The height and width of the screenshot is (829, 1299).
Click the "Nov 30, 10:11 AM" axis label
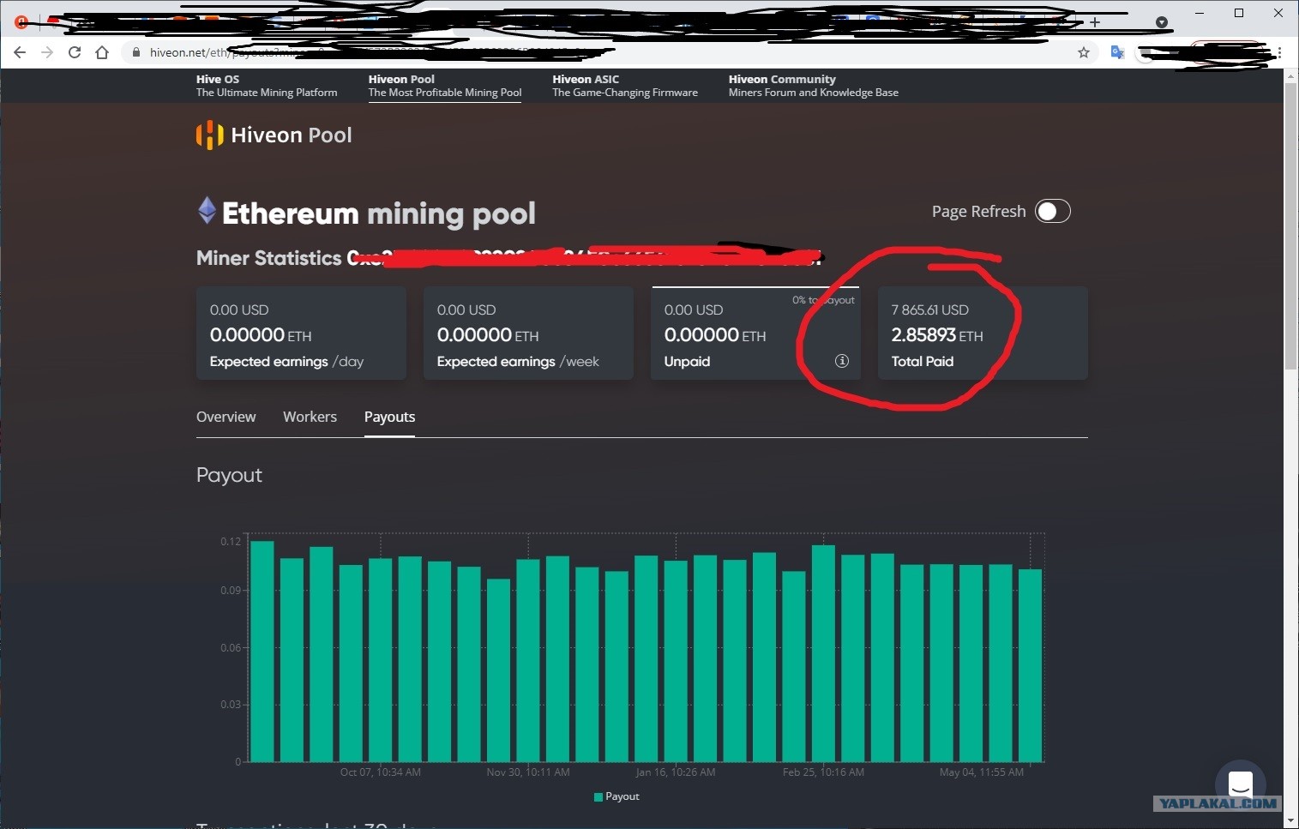coord(528,772)
